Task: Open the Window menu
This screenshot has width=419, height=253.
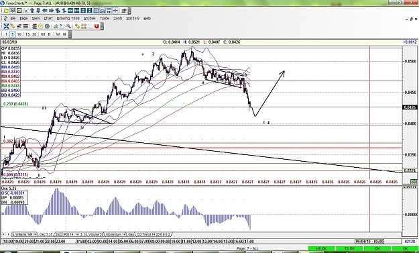Action: [x=133, y=18]
